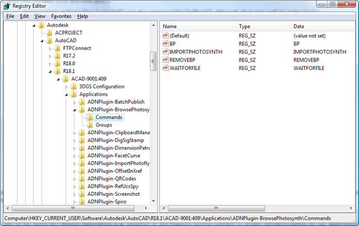Click the ADNPlugin-QRCodes folder icon
359x226 pixels.
81,178
